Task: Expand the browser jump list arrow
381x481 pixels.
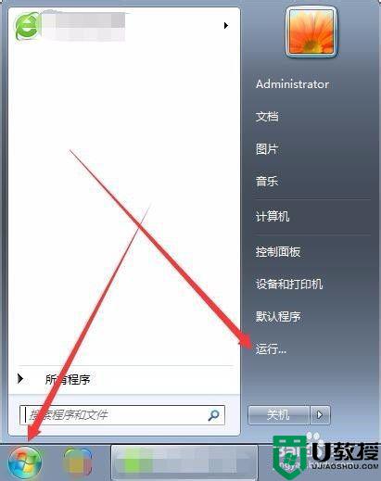Action: pos(226,25)
